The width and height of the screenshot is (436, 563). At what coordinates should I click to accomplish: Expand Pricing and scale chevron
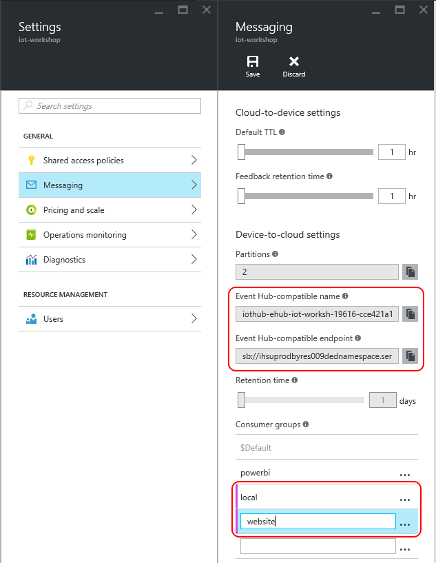[x=194, y=210]
